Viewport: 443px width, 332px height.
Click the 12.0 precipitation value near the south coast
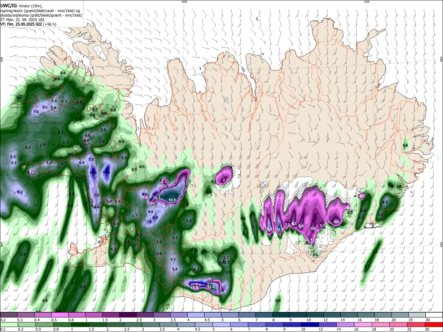point(211,287)
